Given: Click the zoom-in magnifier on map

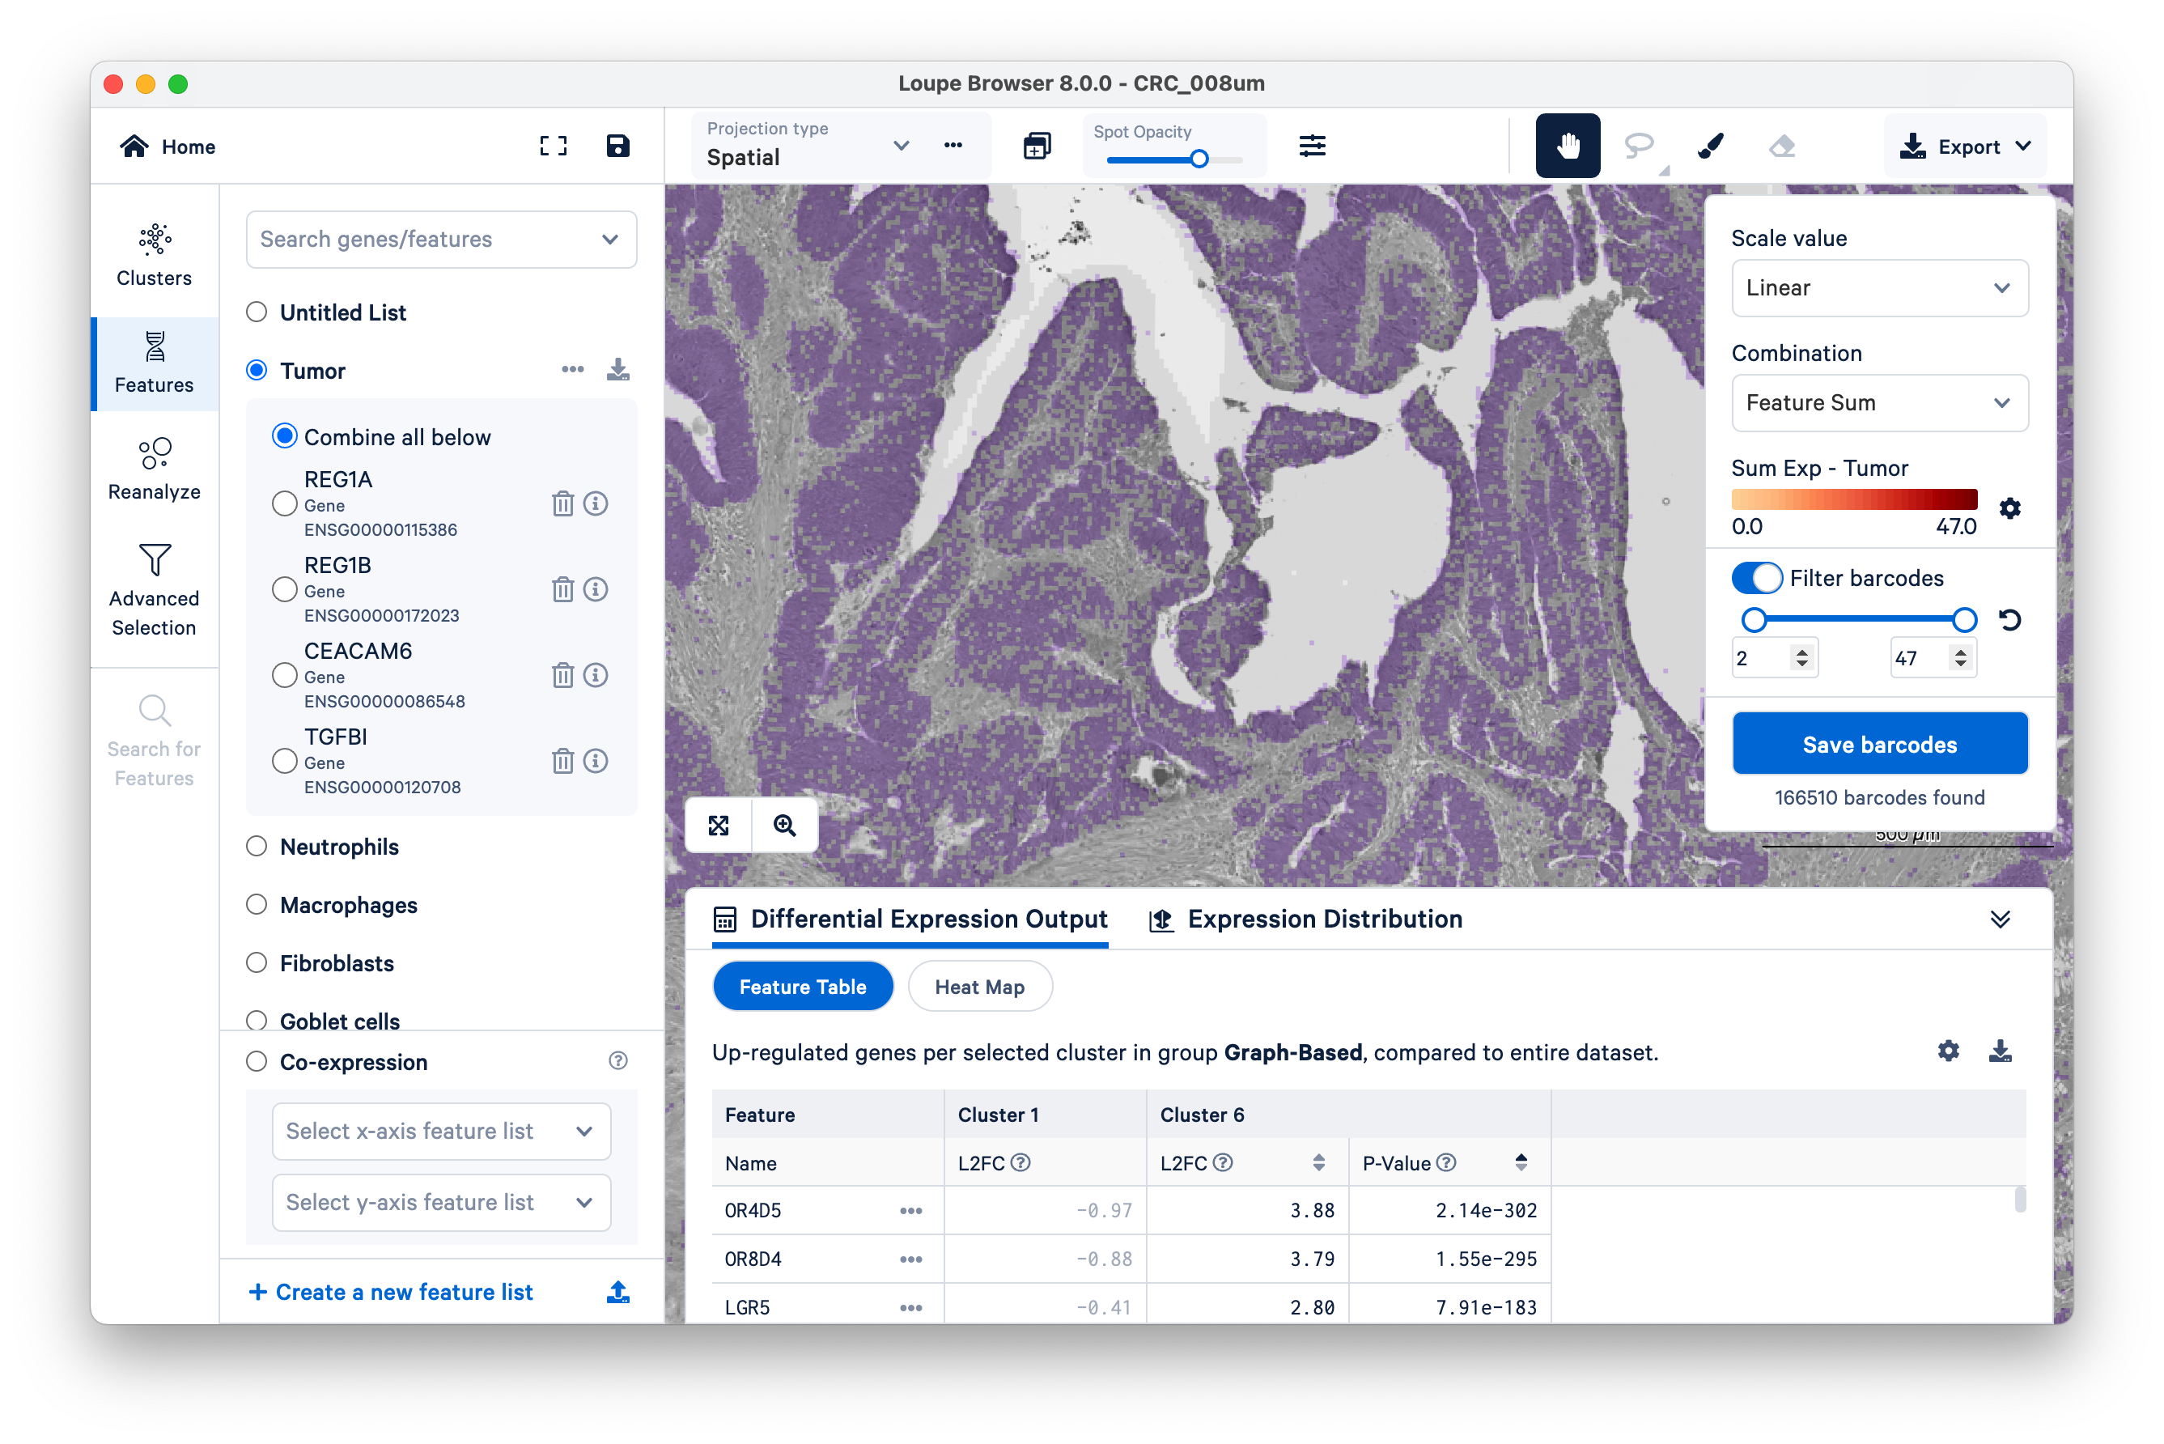Looking at the screenshot, I should pos(784,825).
